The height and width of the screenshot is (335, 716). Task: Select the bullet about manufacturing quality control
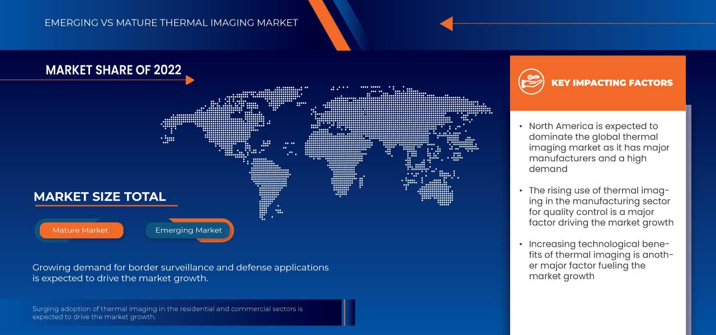[600, 207]
